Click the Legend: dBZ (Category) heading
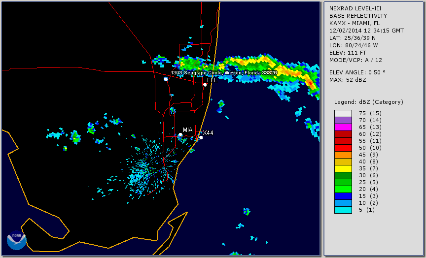This screenshot has width=426, height=258. point(369,102)
